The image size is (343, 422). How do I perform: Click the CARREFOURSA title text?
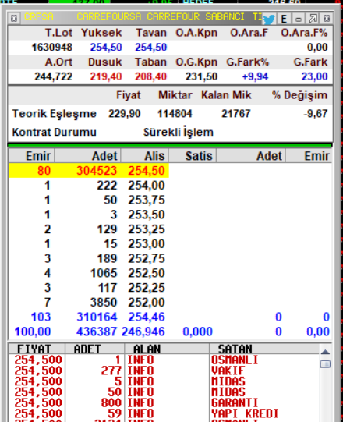pos(108,16)
